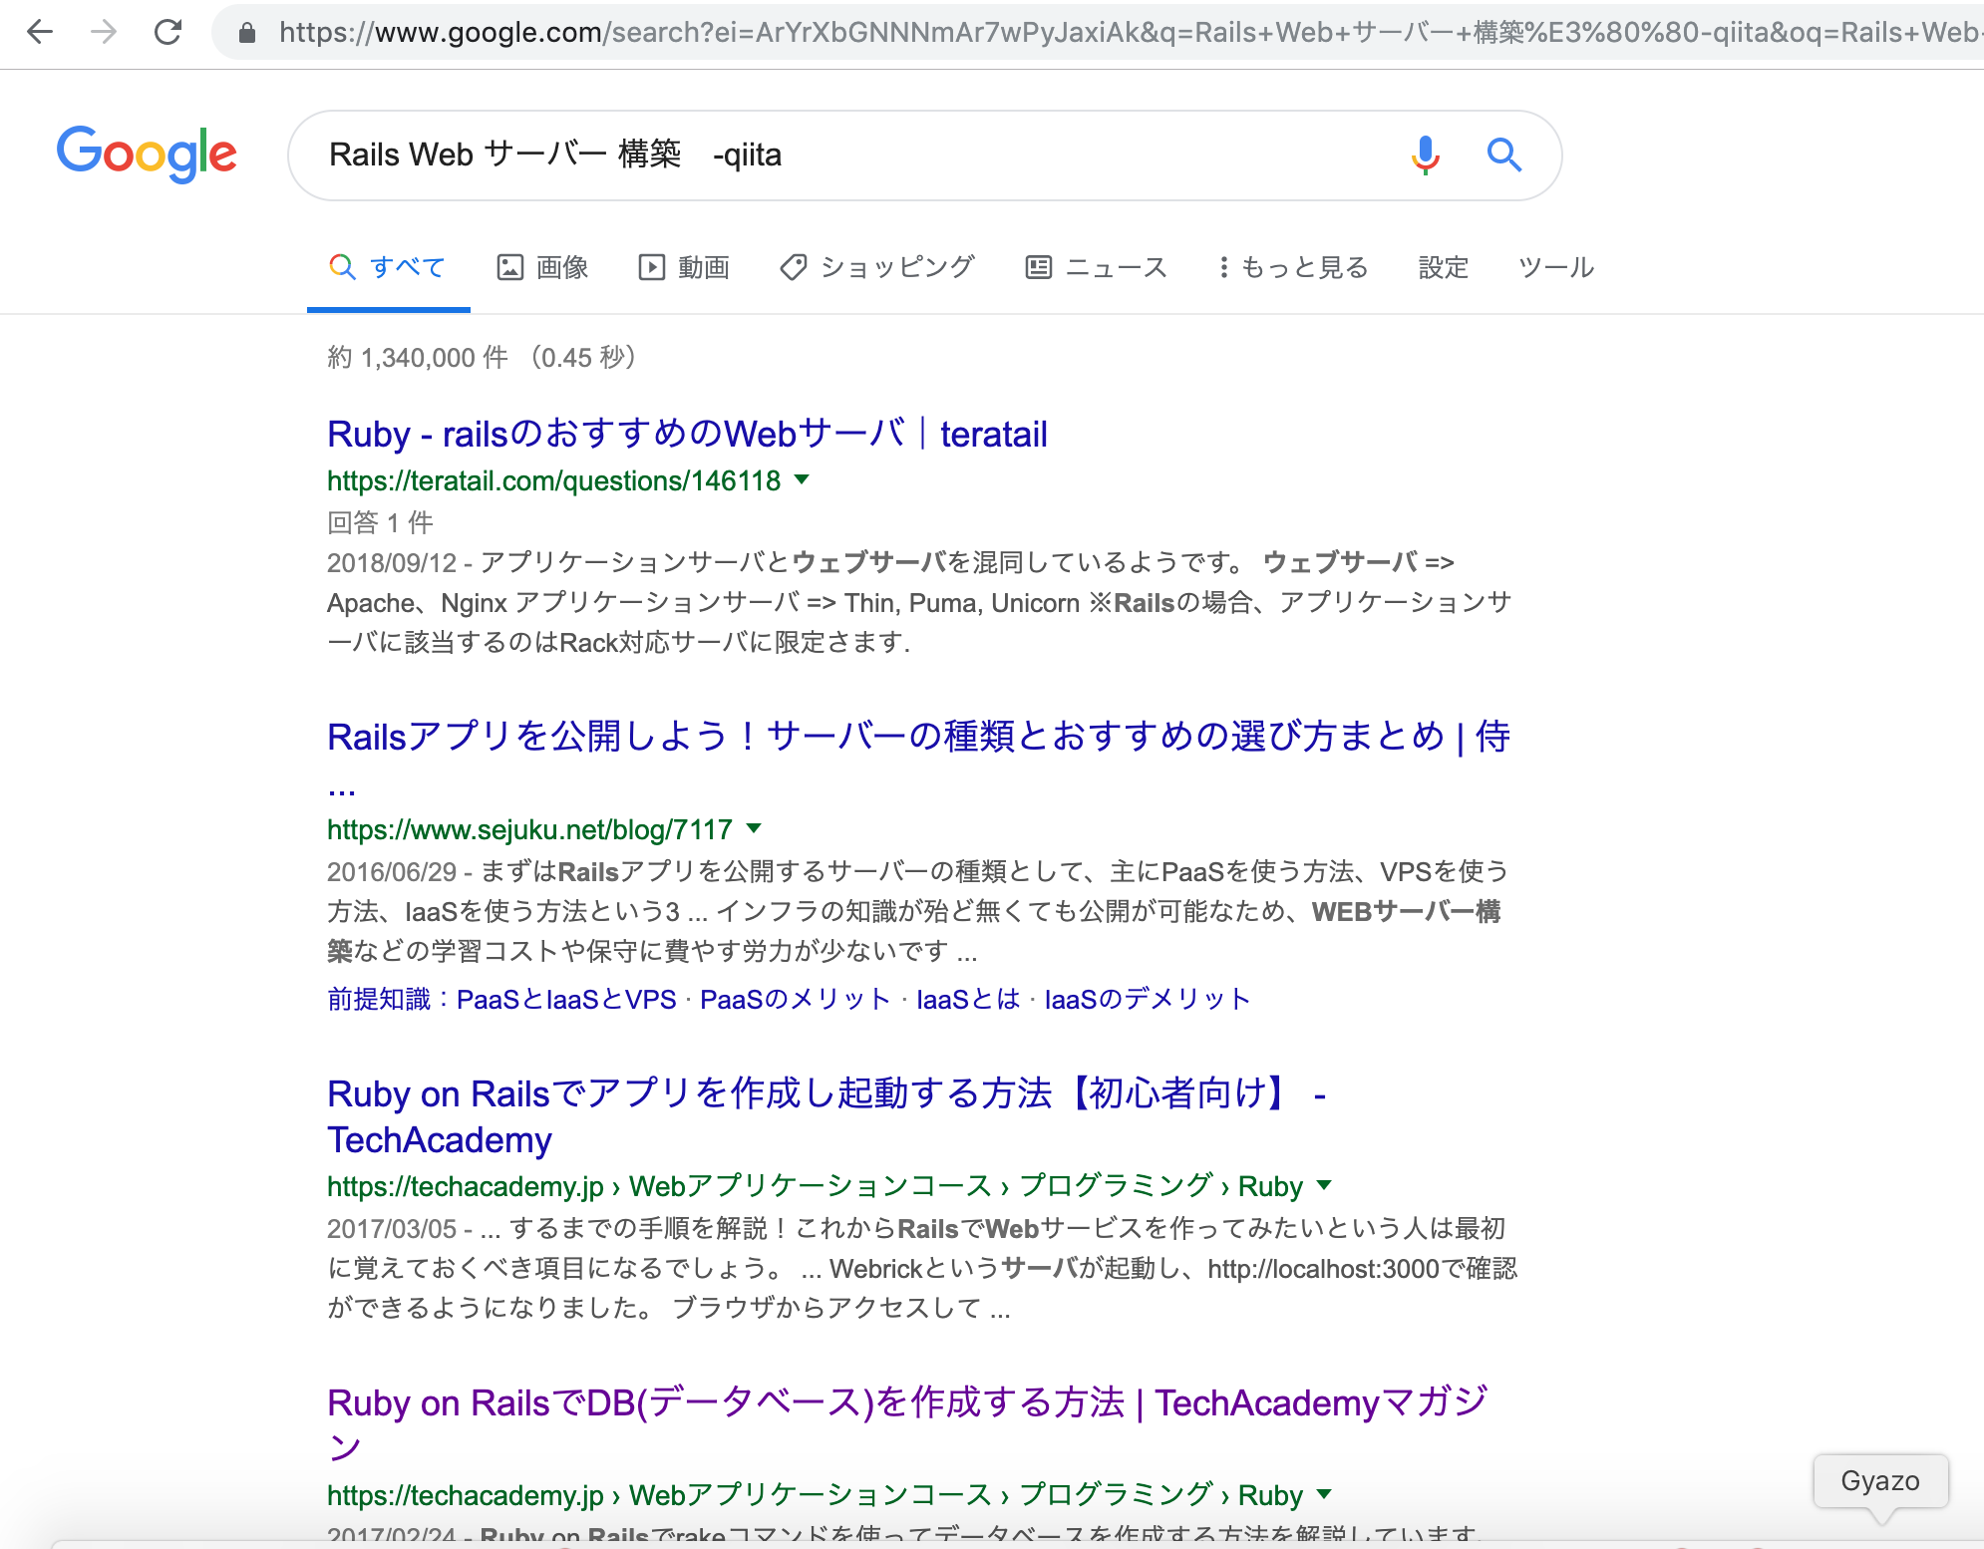Expand dropdown arrow beside sejuku.net URL

(754, 828)
